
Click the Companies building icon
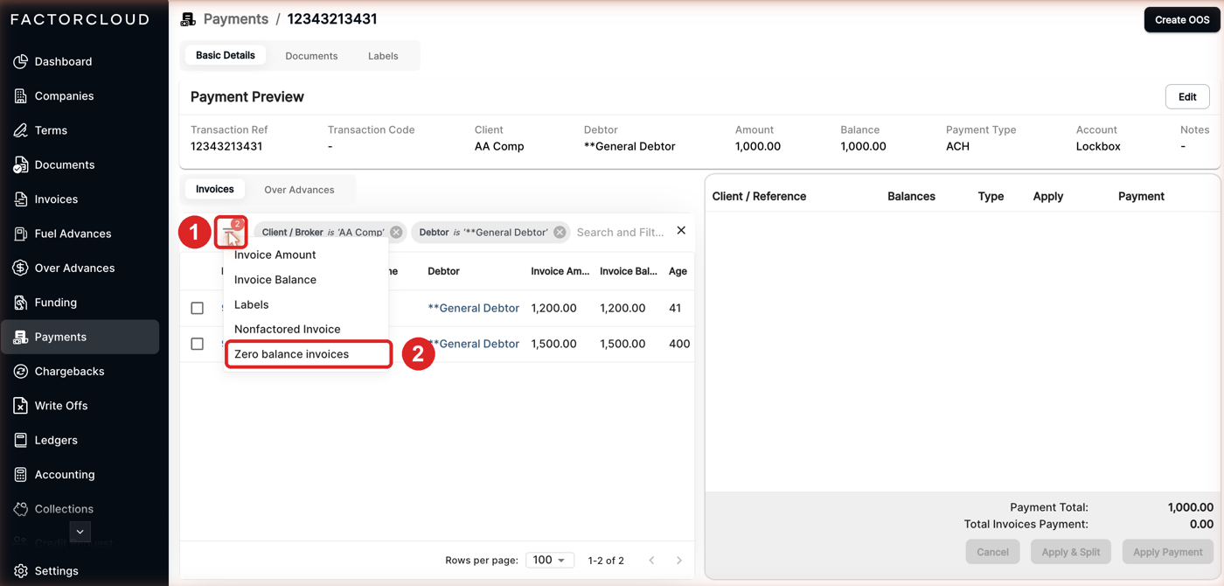click(20, 96)
